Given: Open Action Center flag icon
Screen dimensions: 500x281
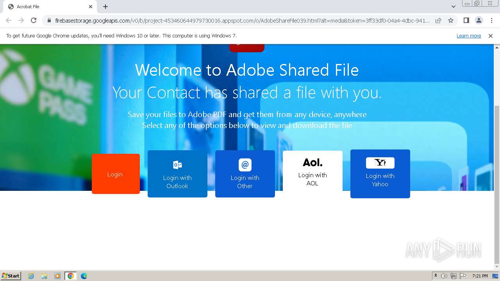Looking at the screenshot, I should pos(463,276).
